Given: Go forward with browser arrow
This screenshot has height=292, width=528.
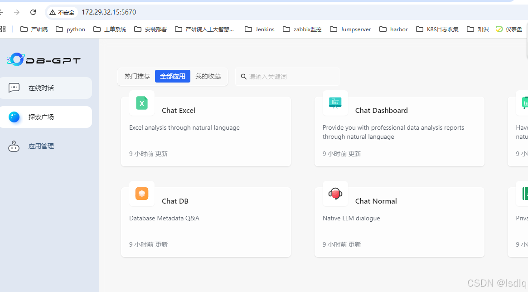Looking at the screenshot, I should [16, 12].
